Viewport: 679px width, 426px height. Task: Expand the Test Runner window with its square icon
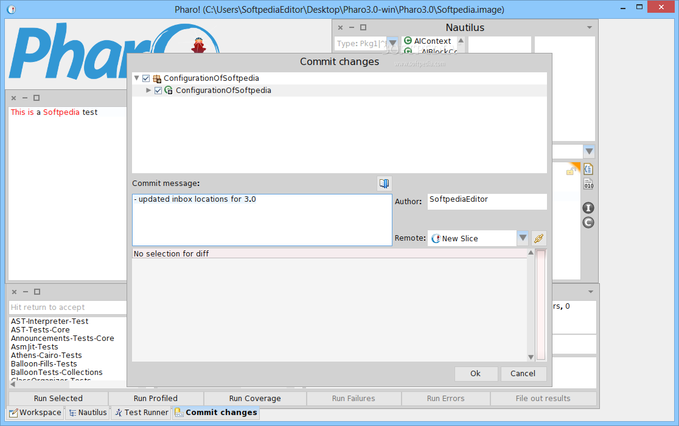coord(37,292)
